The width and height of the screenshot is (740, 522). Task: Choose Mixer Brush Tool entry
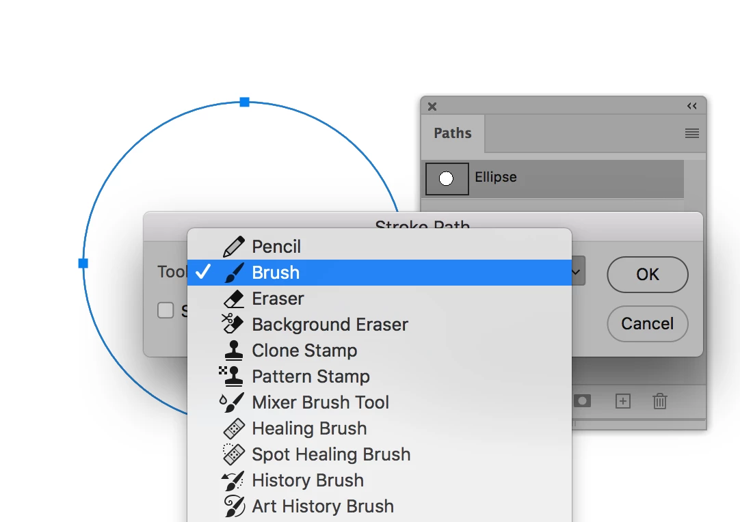380,402
